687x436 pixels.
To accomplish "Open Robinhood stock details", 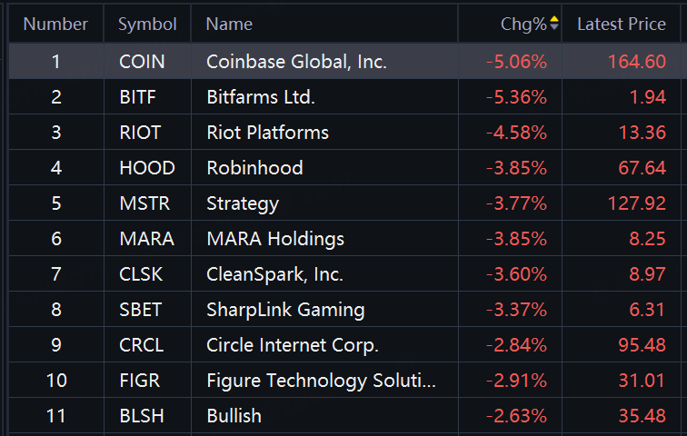I will pyautogui.click(x=254, y=168).
